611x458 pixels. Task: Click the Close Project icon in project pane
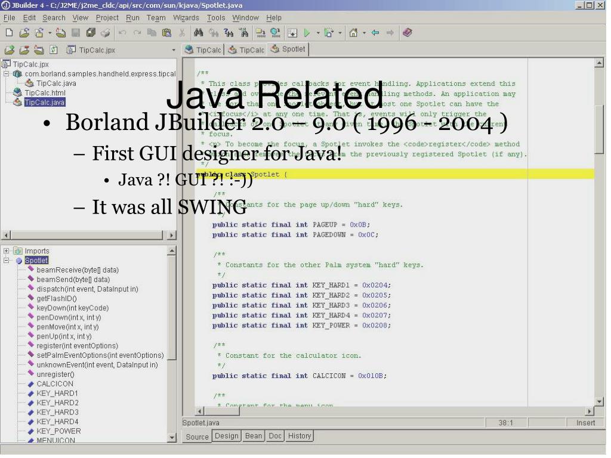click(39, 50)
